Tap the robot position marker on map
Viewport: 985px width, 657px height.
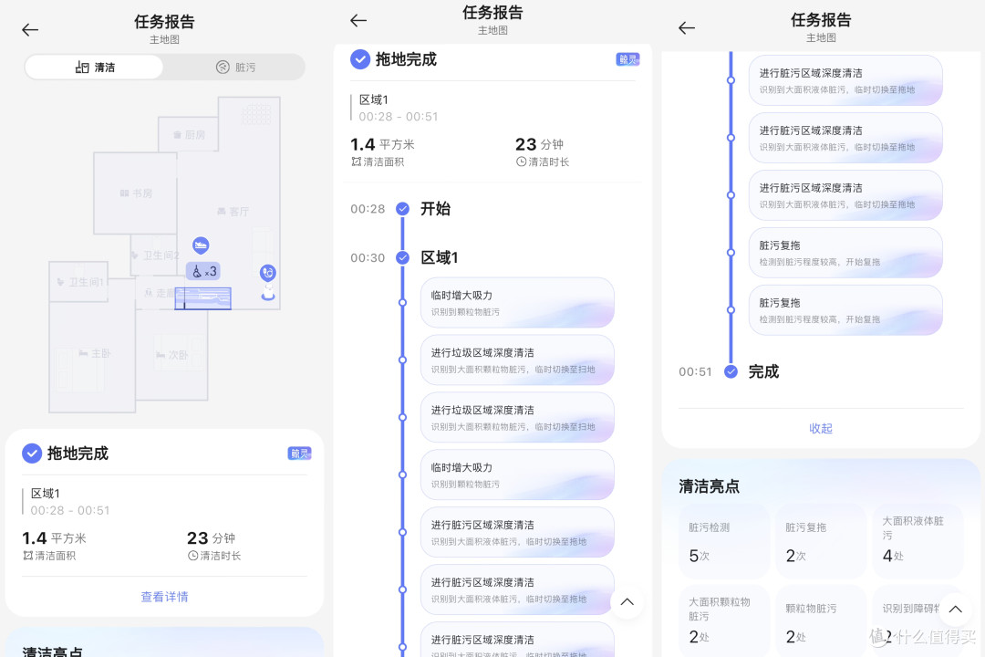pyautogui.click(x=267, y=272)
